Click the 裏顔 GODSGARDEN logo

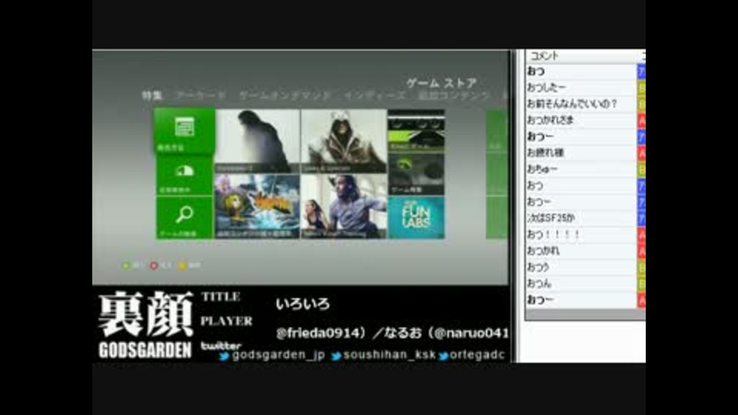click(x=145, y=324)
